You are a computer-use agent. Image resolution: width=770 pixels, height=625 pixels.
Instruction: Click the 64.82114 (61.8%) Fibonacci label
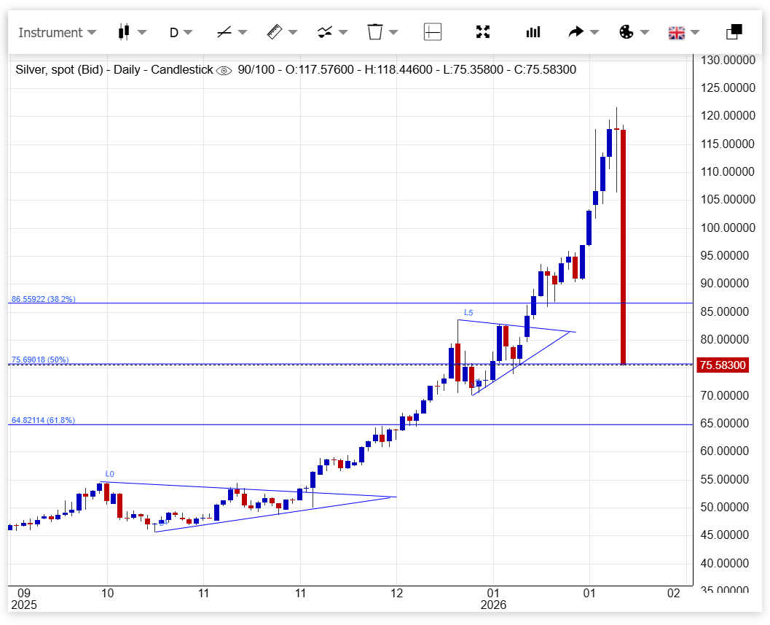tap(43, 421)
